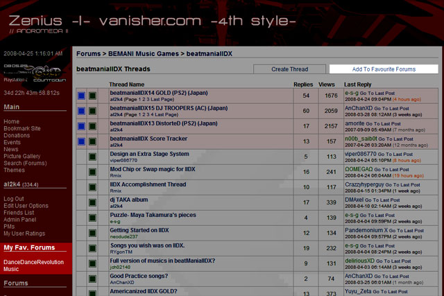Go to Home in Main menu
The width and height of the screenshot is (444, 296).
click(12, 121)
